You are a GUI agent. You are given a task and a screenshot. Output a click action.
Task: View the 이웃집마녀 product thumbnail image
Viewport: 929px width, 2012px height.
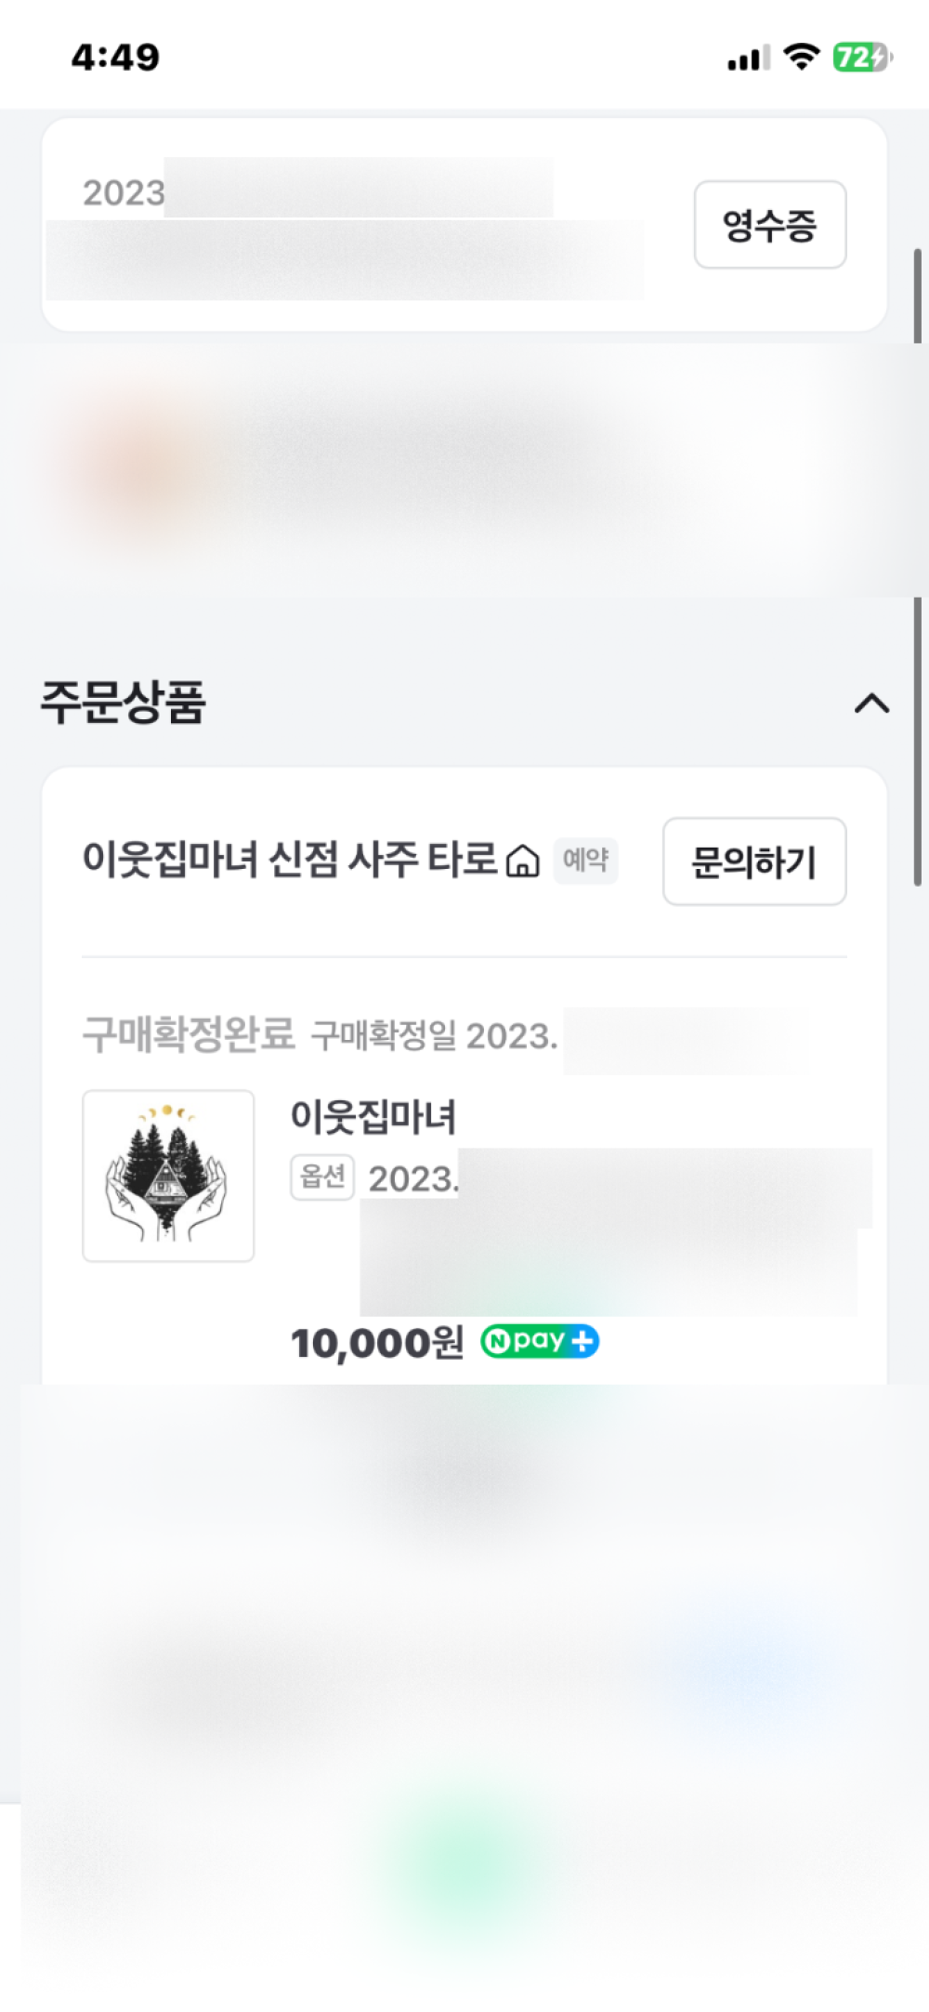tap(168, 1176)
